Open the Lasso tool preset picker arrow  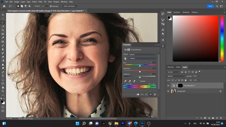point(13,6)
